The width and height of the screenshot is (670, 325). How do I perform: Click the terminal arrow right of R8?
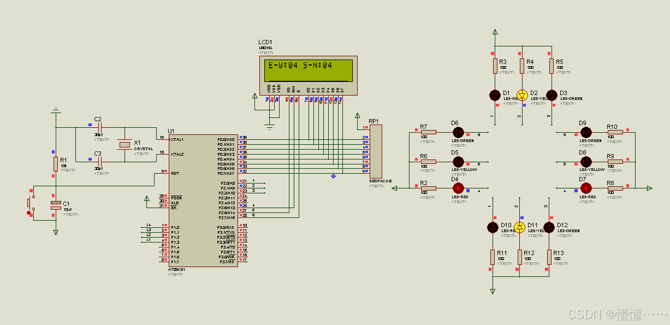point(649,188)
